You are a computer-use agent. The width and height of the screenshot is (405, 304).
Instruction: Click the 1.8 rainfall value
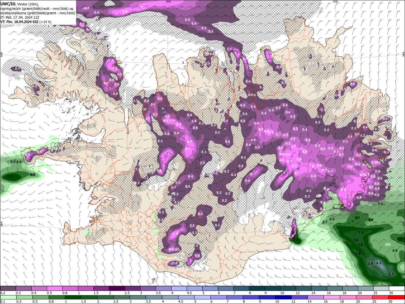356,240
